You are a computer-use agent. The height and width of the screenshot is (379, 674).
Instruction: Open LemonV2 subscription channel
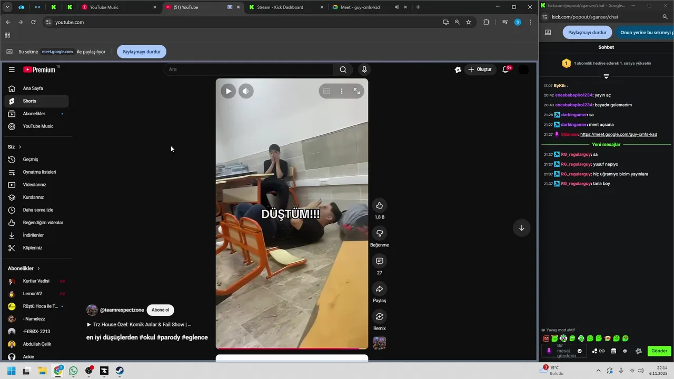35,294
